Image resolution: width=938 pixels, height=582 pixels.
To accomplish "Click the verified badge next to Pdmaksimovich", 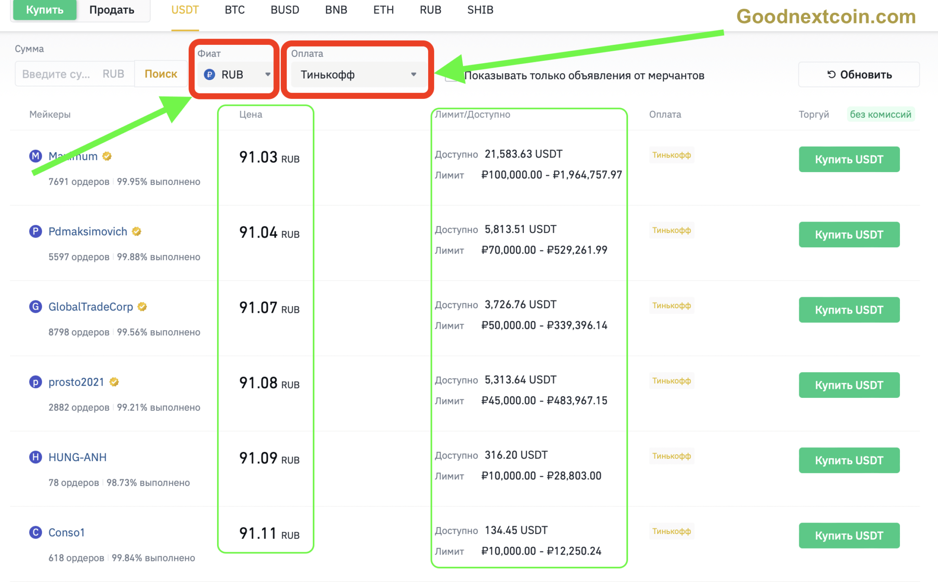I will [136, 231].
